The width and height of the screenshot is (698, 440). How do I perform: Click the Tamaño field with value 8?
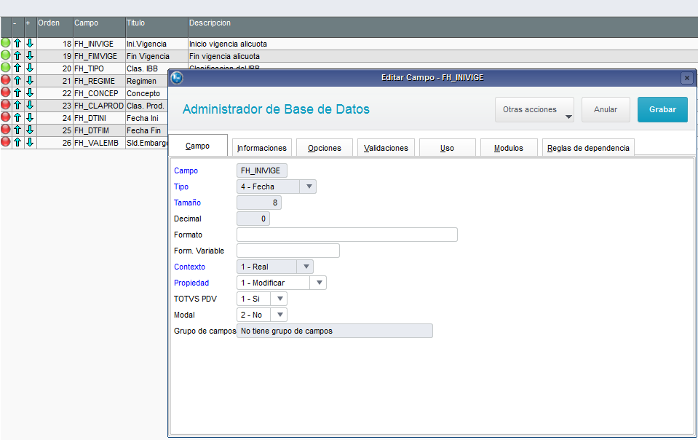(x=259, y=203)
